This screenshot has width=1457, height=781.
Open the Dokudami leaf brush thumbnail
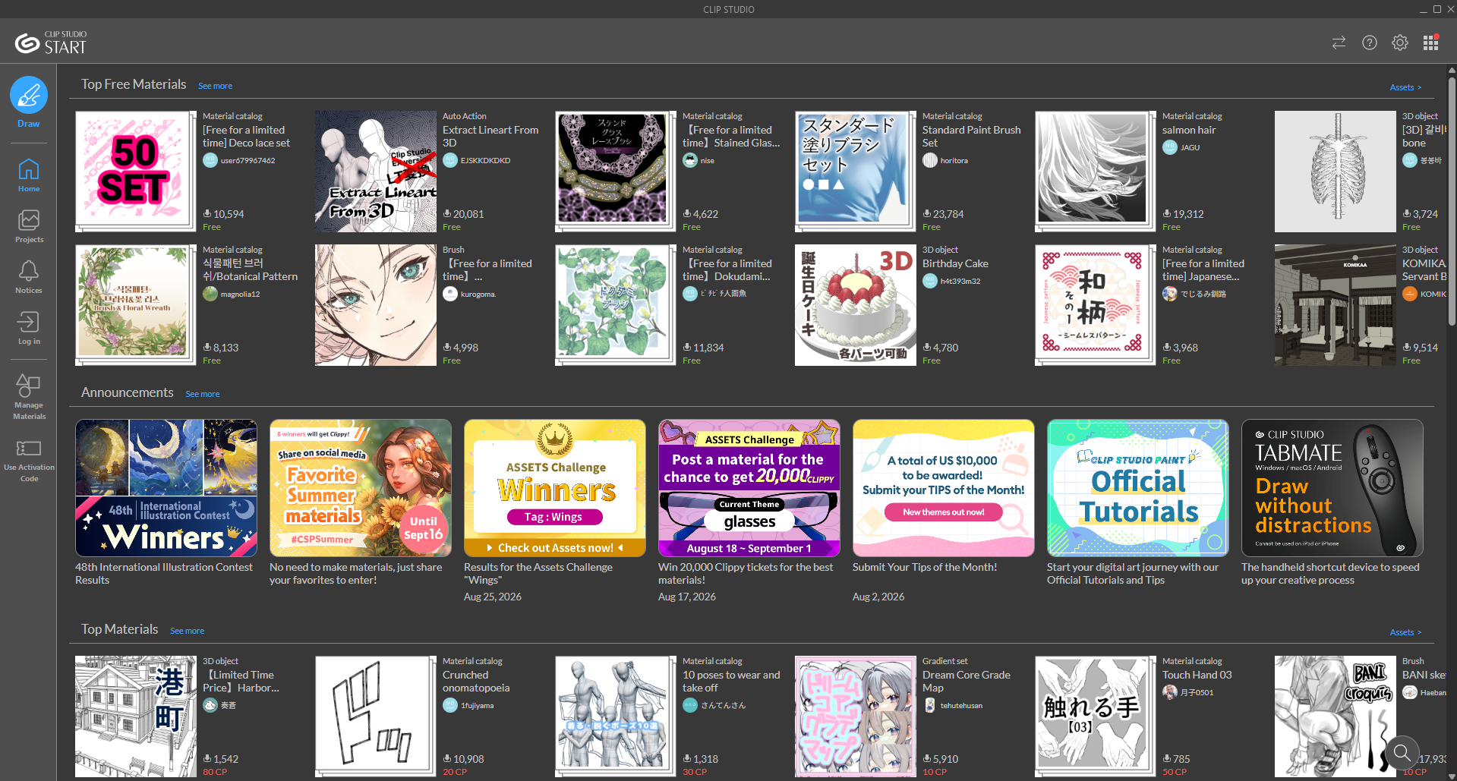coord(616,305)
